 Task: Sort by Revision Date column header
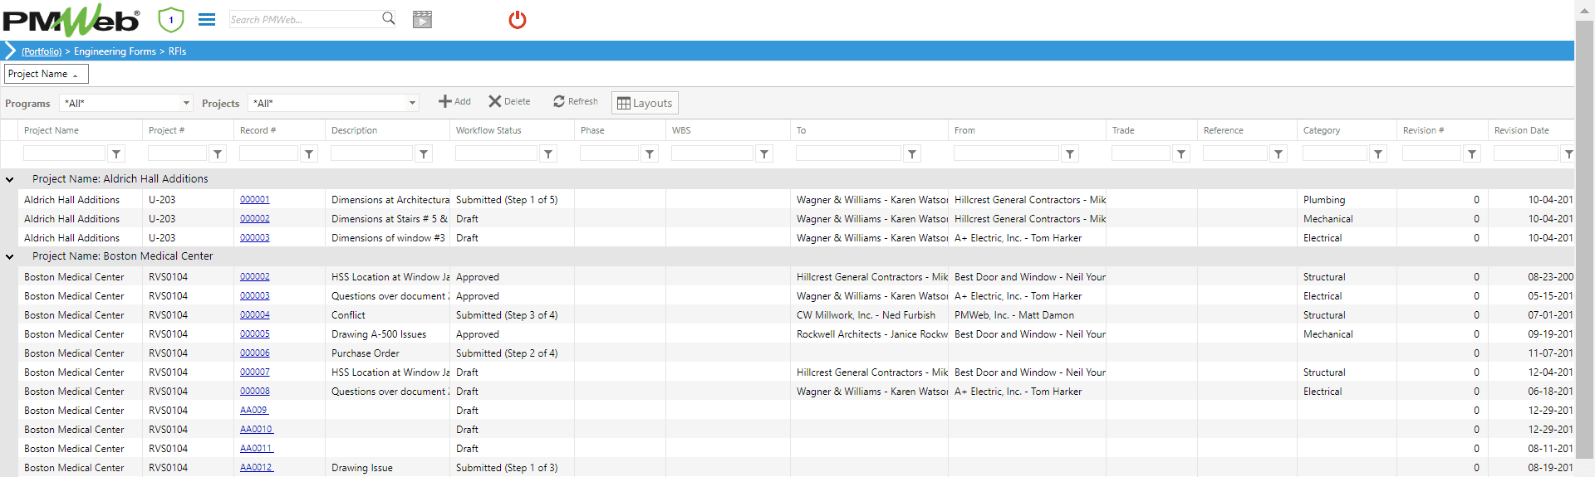click(x=1521, y=130)
